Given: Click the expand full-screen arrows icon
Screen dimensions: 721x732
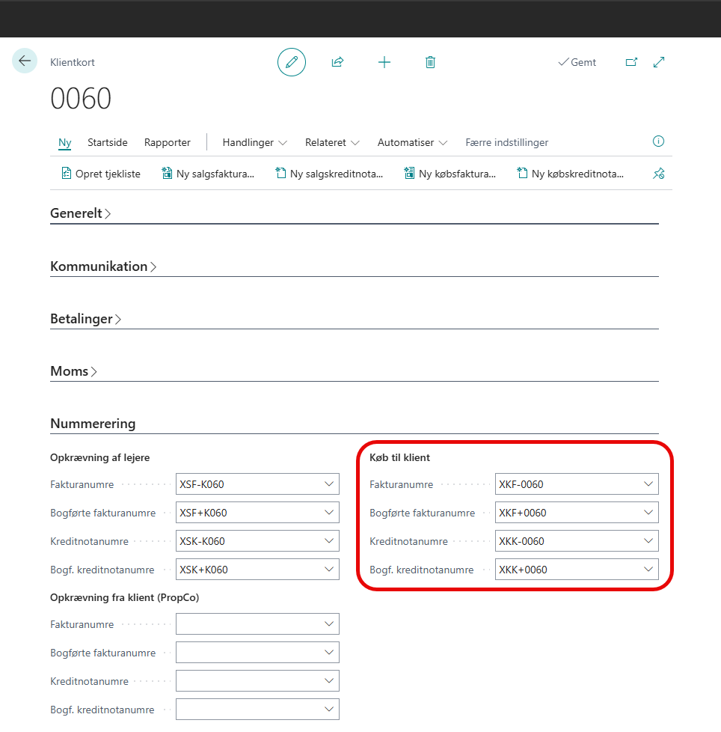Looking at the screenshot, I should coord(659,62).
